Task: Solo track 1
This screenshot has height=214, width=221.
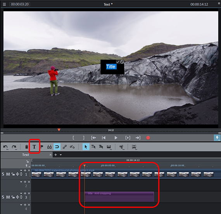Action: [x=3, y=174]
